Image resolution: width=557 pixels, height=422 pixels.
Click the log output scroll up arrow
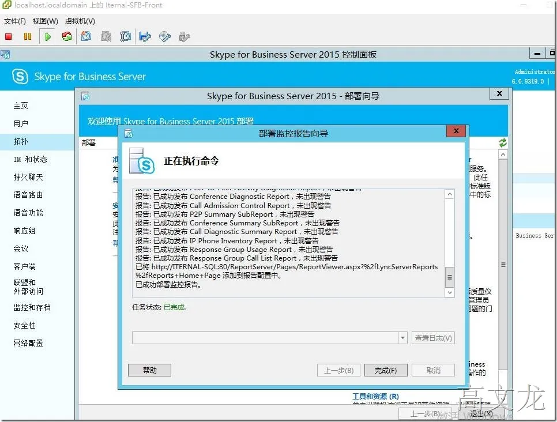coord(450,194)
